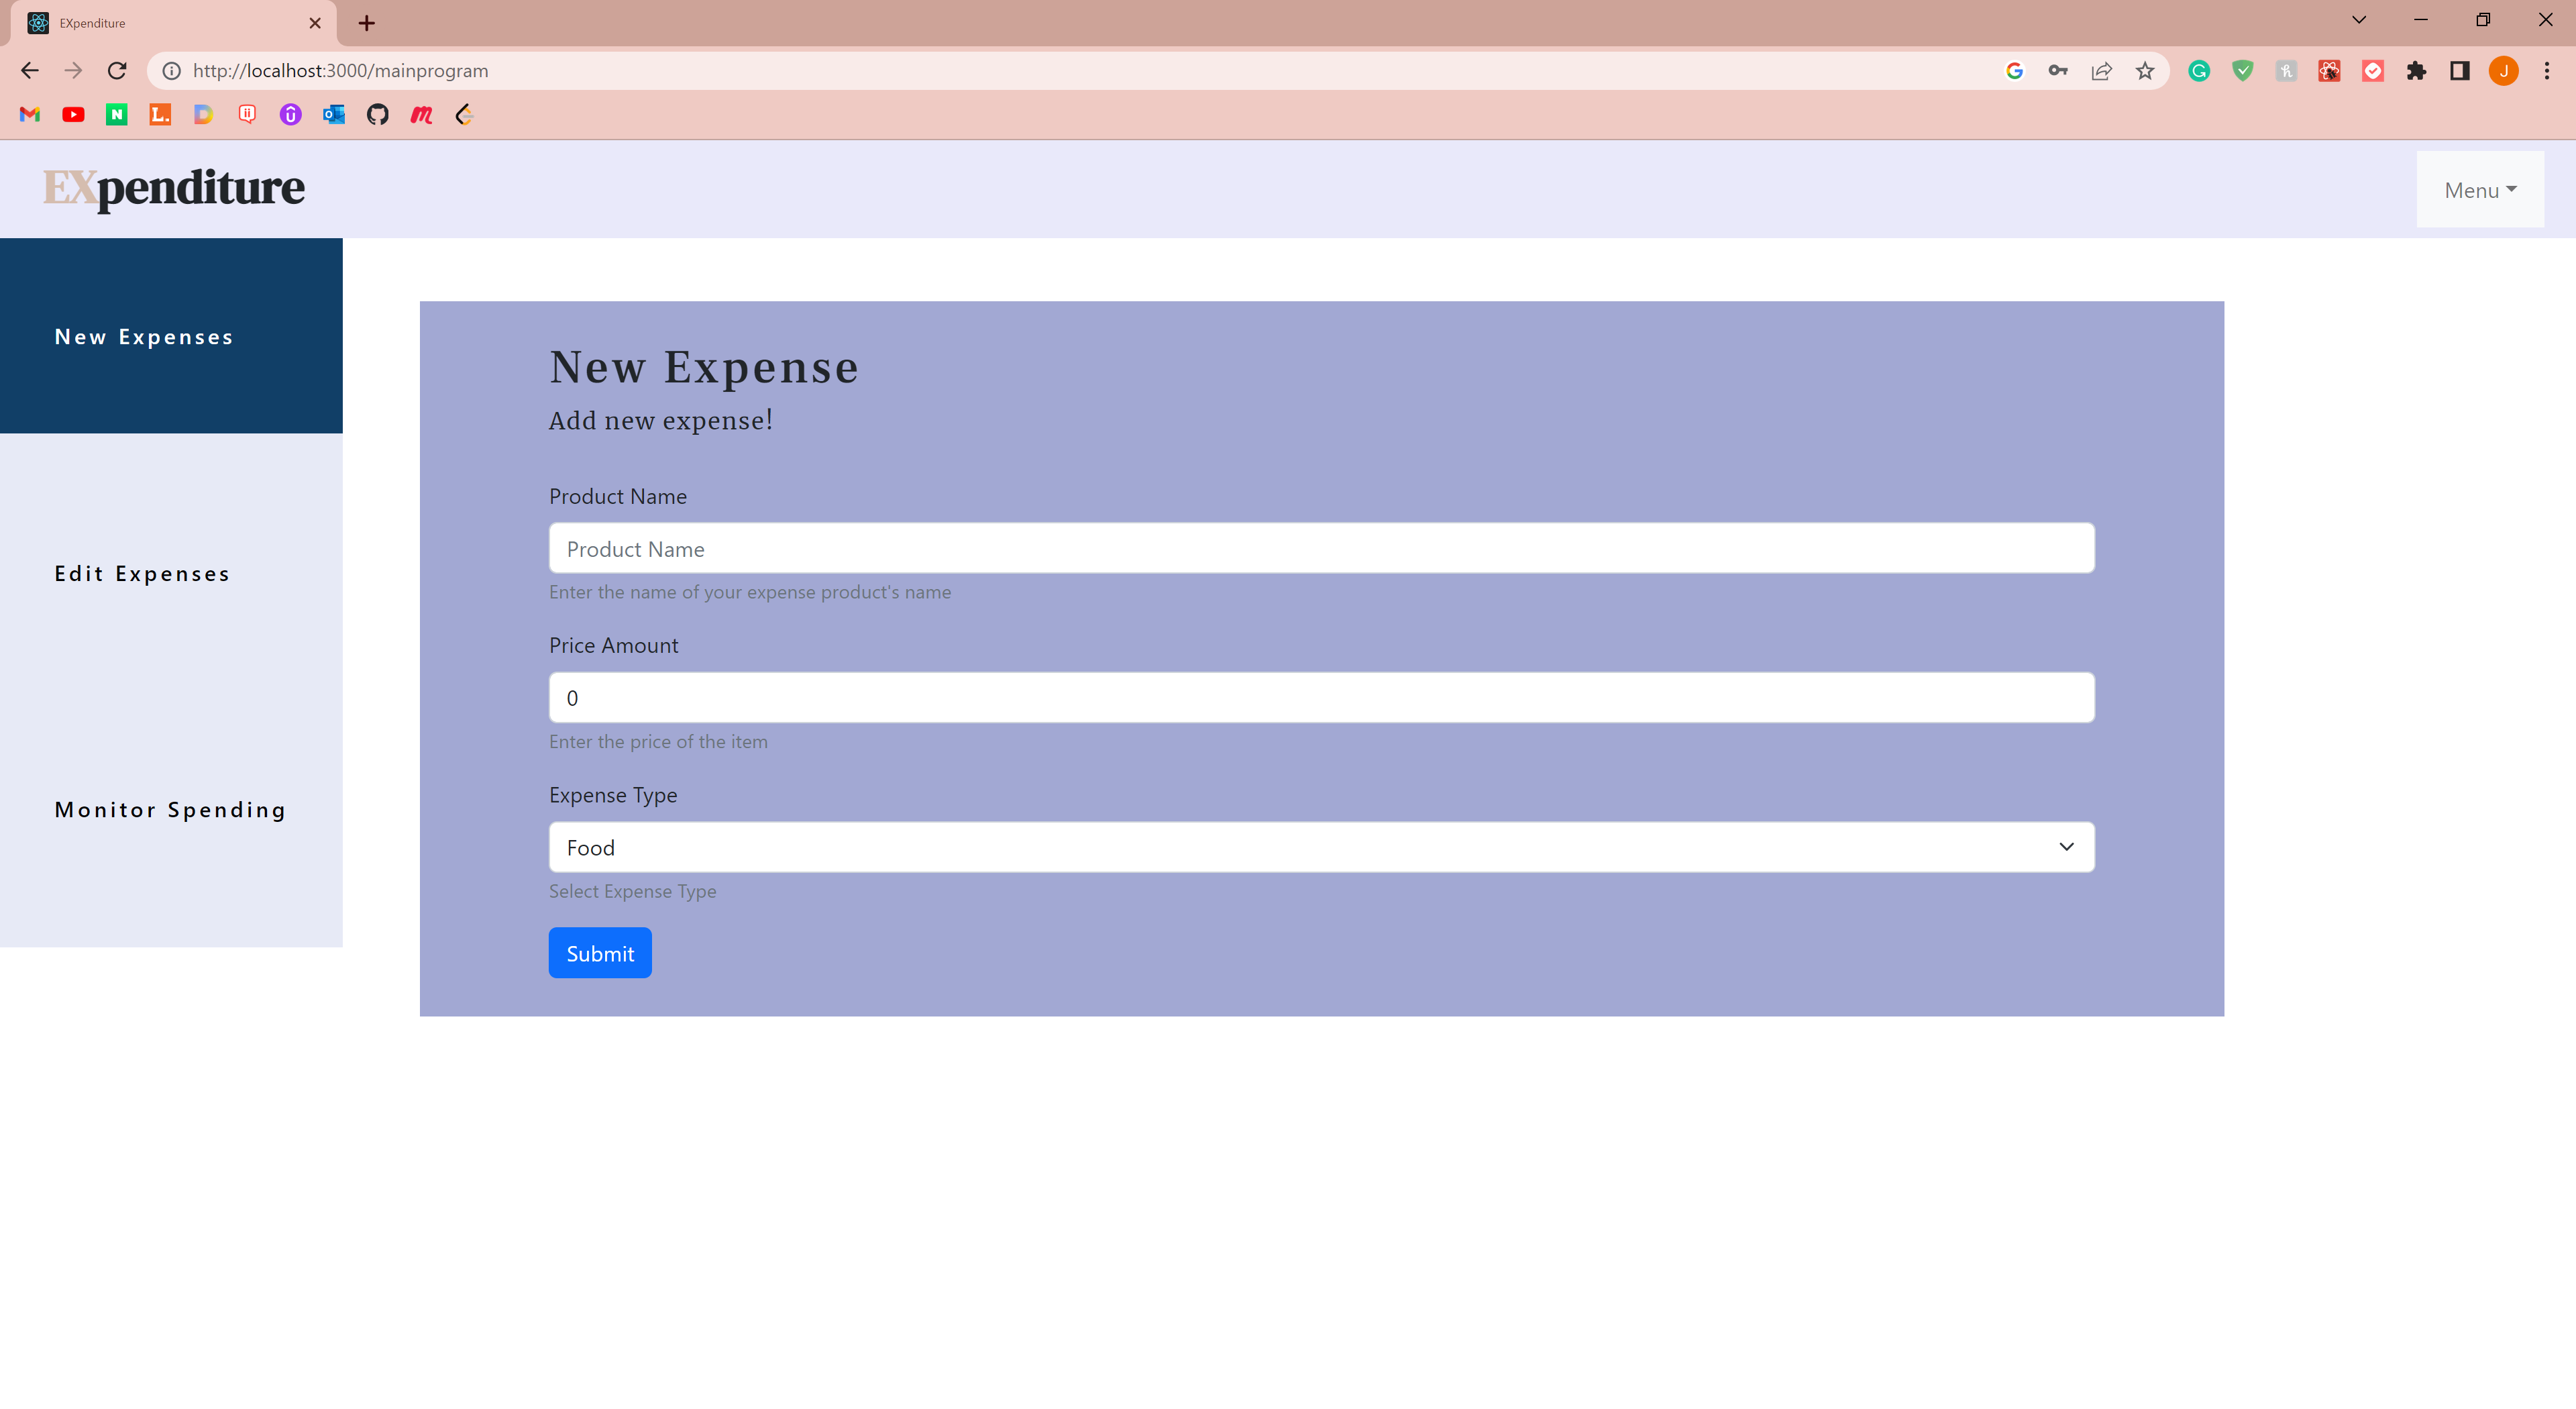Click the share this page icon
This screenshot has height=1409, width=2576.
click(x=2101, y=71)
